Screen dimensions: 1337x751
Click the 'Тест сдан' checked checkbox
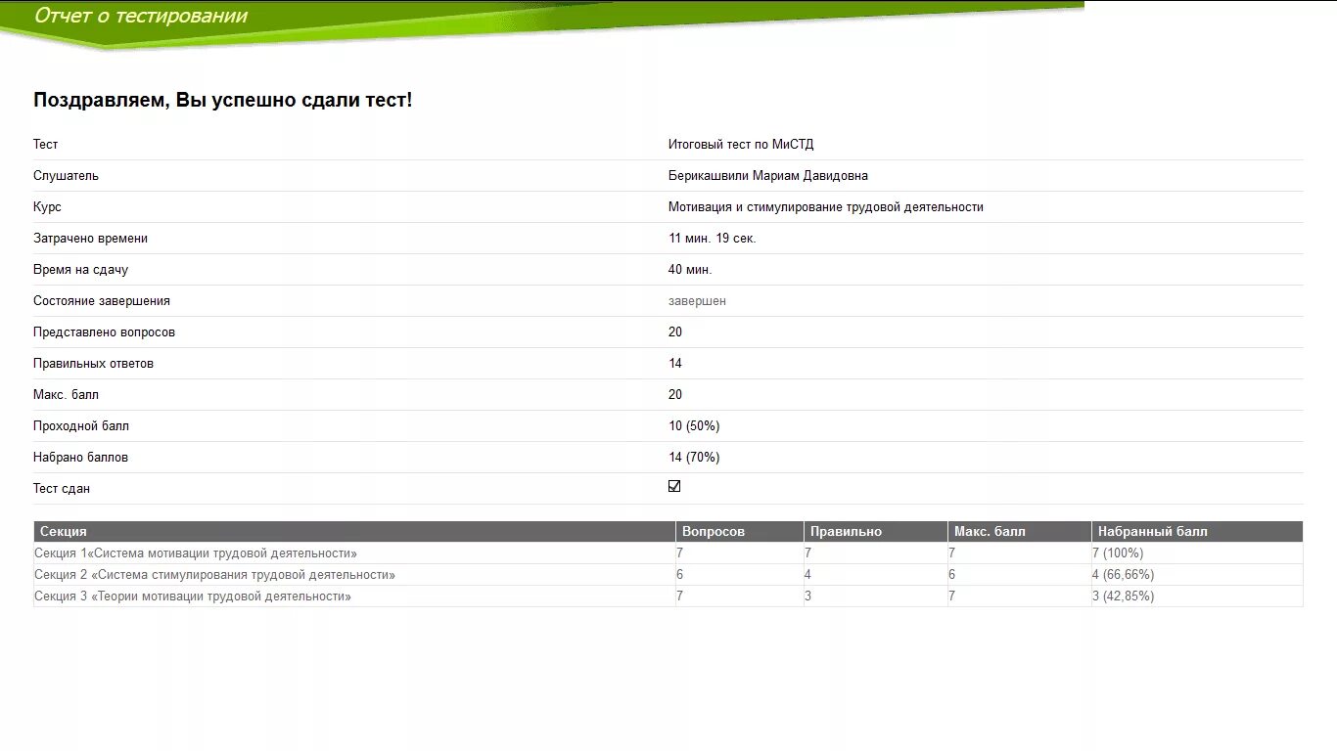(674, 486)
